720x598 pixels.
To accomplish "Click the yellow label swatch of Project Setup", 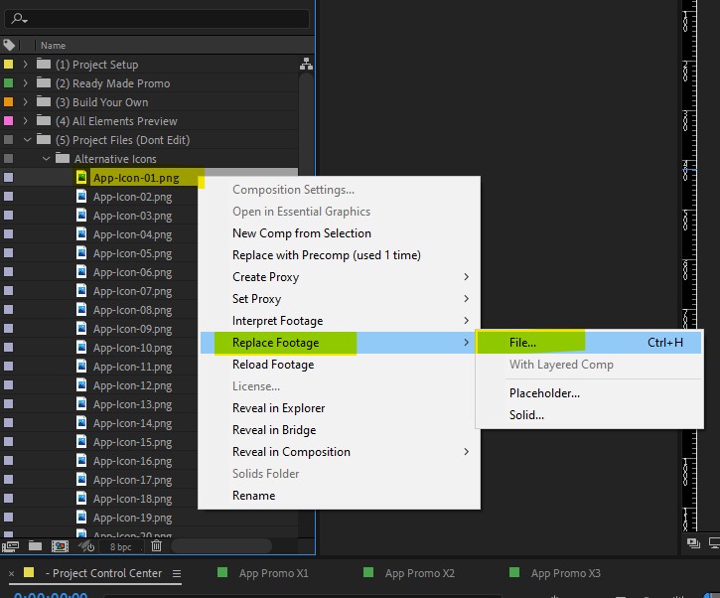I will pos(9,65).
